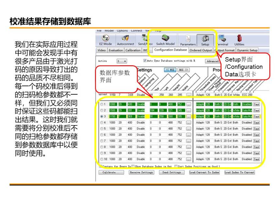Click the Advanced button
Screen dimensions: 279x209
213,61
